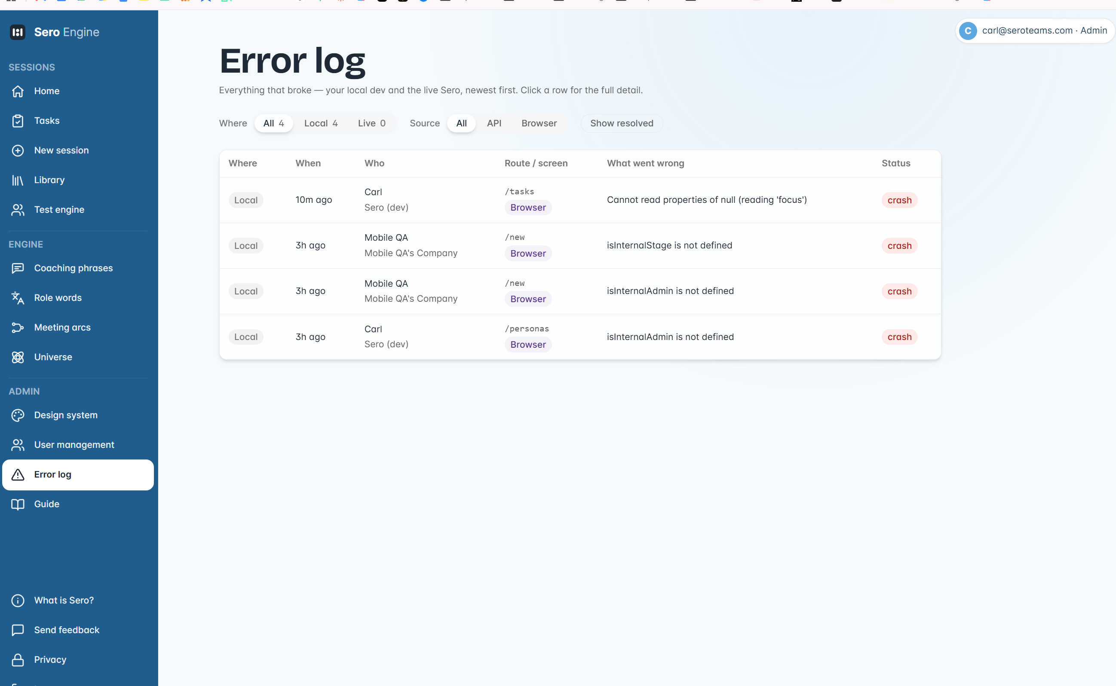Click the crash status in /personas row
Image resolution: width=1116 pixels, height=686 pixels.
tap(899, 337)
